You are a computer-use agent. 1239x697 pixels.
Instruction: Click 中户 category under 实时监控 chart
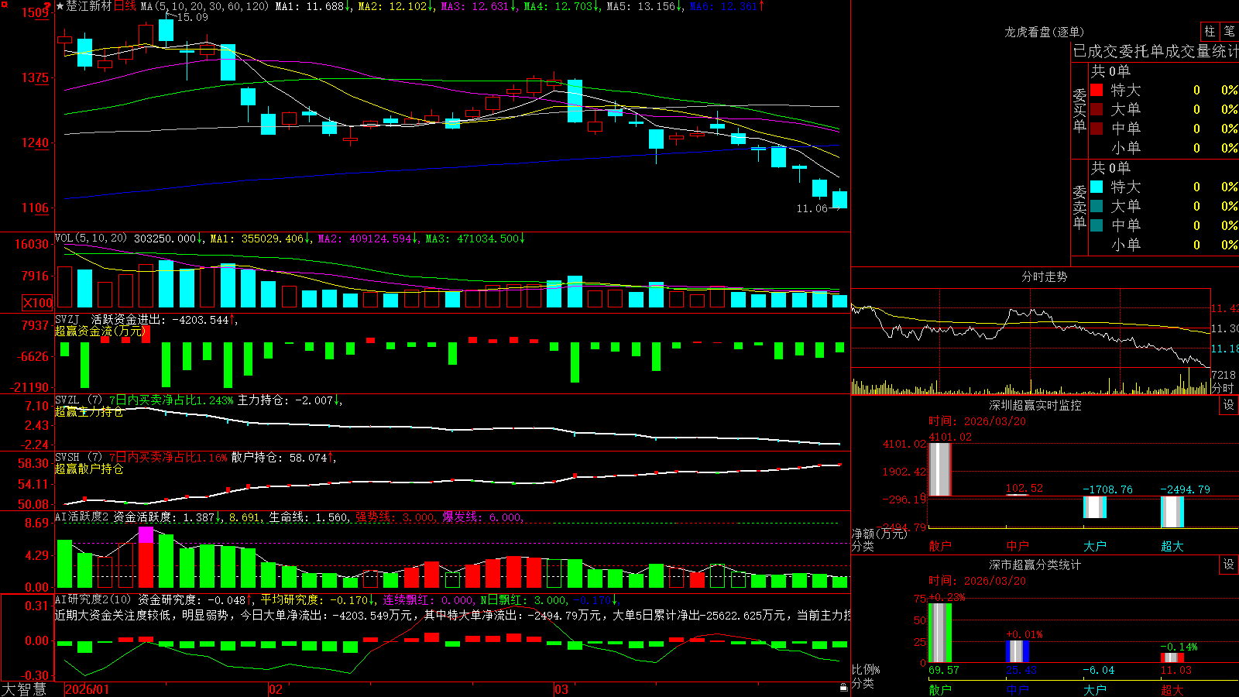(x=1018, y=546)
